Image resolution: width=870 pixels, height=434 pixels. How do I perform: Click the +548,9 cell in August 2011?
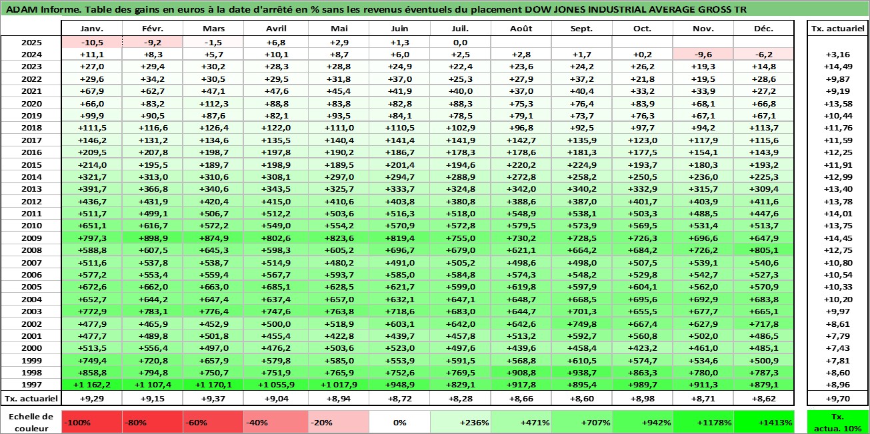521,214
